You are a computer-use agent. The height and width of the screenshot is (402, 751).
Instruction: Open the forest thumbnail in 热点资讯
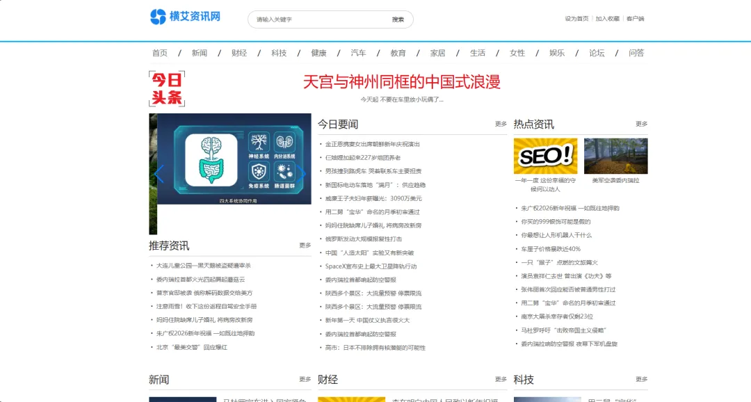tap(616, 156)
